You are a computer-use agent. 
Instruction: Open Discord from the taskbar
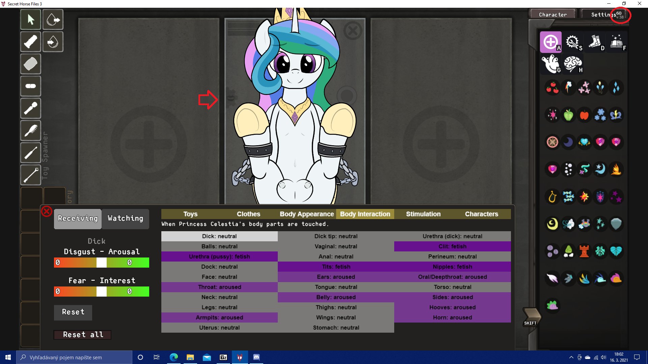[256, 357]
